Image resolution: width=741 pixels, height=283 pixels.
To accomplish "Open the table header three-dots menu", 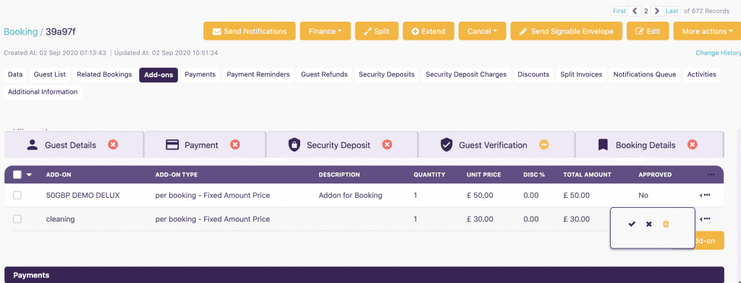I will 711,175.
